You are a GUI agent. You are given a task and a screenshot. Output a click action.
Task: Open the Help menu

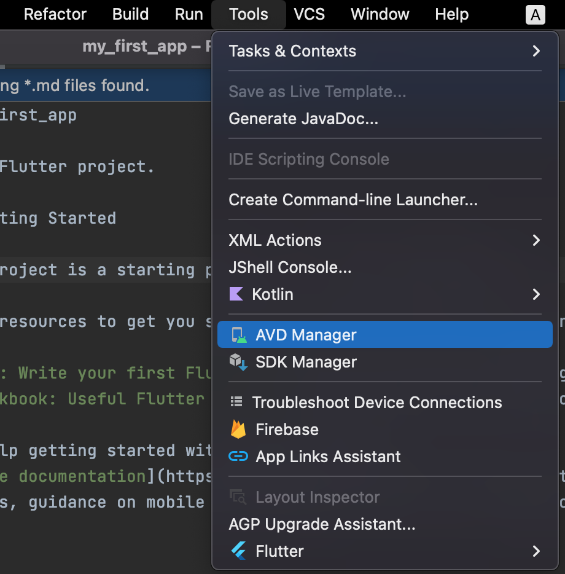[x=451, y=14]
